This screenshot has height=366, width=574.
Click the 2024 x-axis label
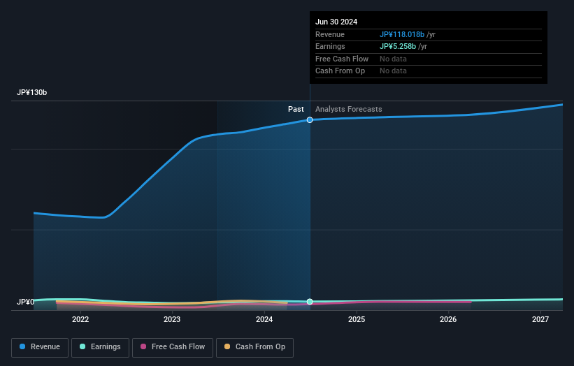264,319
